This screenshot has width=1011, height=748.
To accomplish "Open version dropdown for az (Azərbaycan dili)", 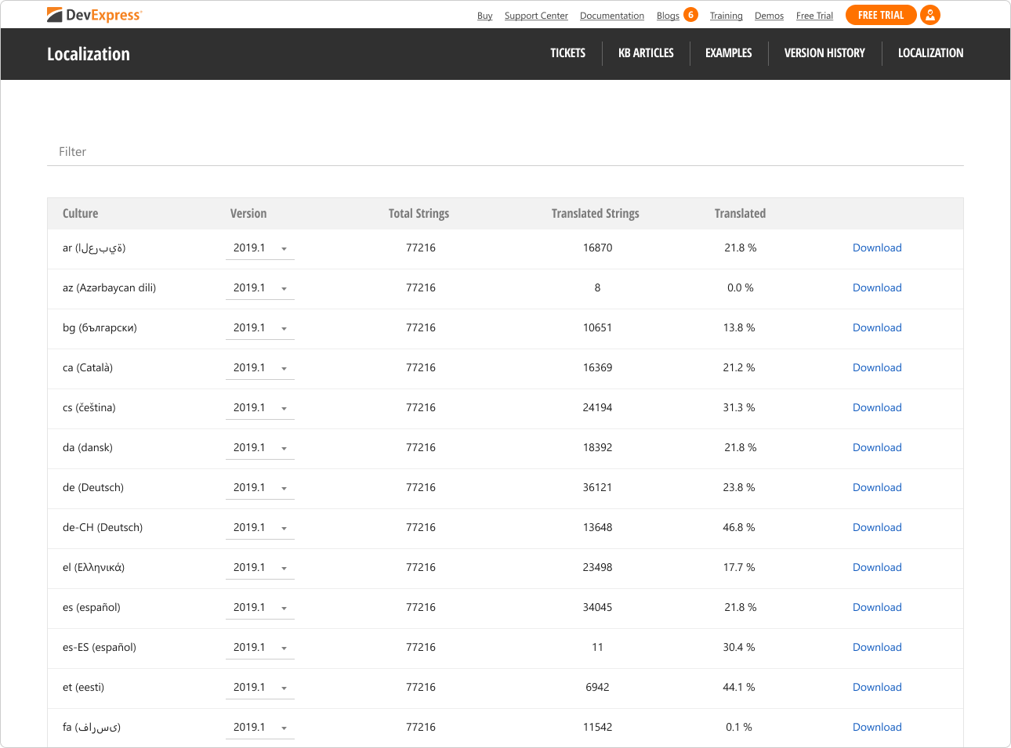I will pyautogui.click(x=260, y=288).
